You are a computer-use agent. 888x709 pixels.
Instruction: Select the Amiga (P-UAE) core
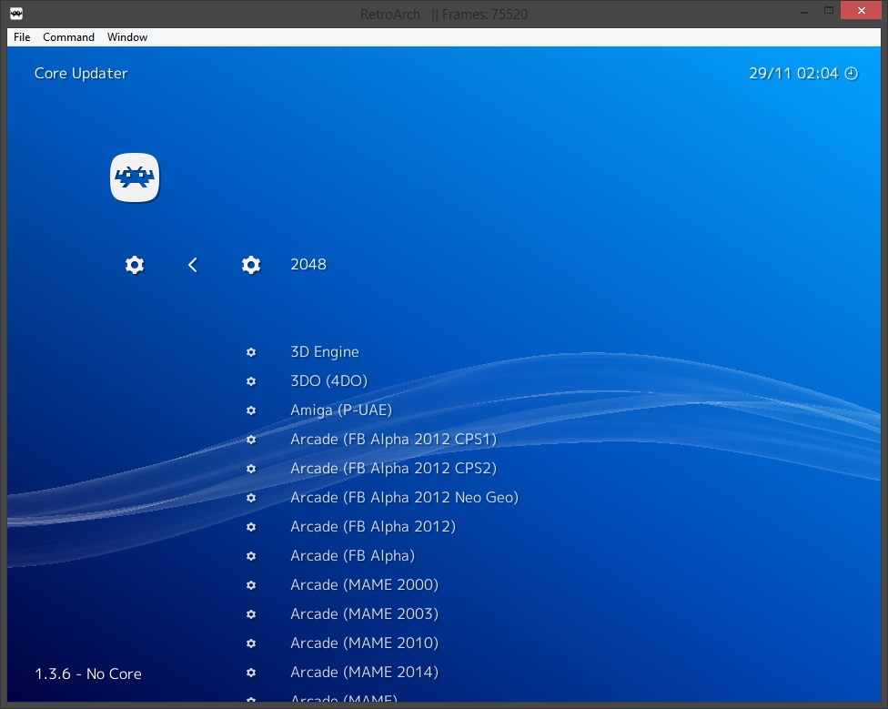[341, 410]
